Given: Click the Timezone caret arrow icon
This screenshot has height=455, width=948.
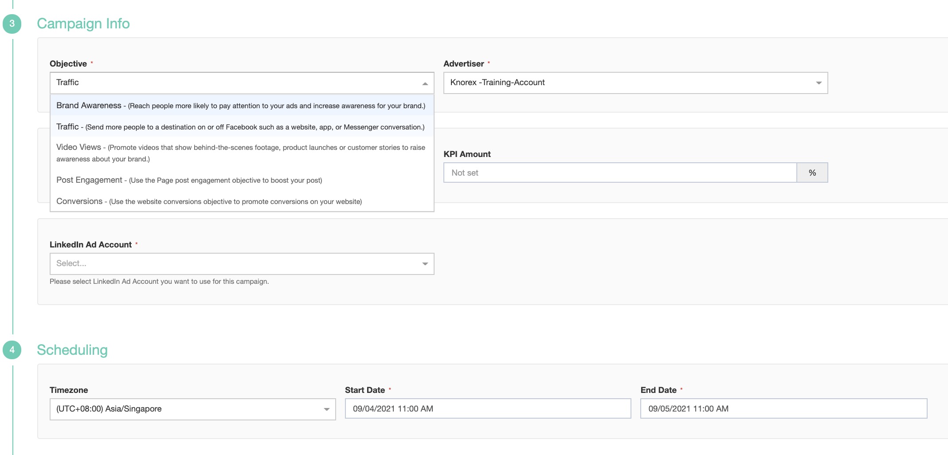Looking at the screenshot, I should click(326, 409).
